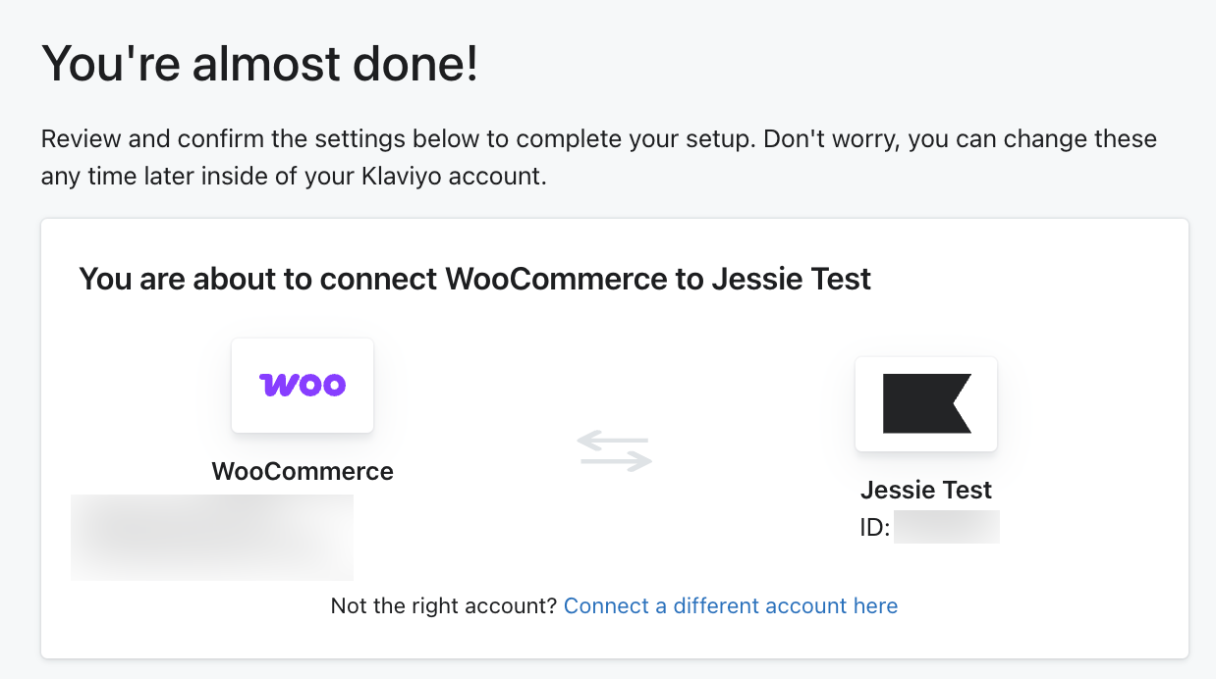The height and width of the screenshot is (679, 1216).
Task: Click the word "here" in the account link
Action: (875, 605)
